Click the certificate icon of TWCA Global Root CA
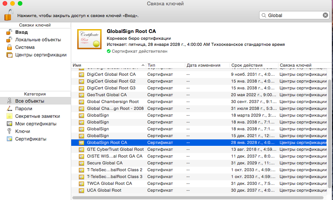333x200 pixels. pyautogui.click(x=81, y=183)
